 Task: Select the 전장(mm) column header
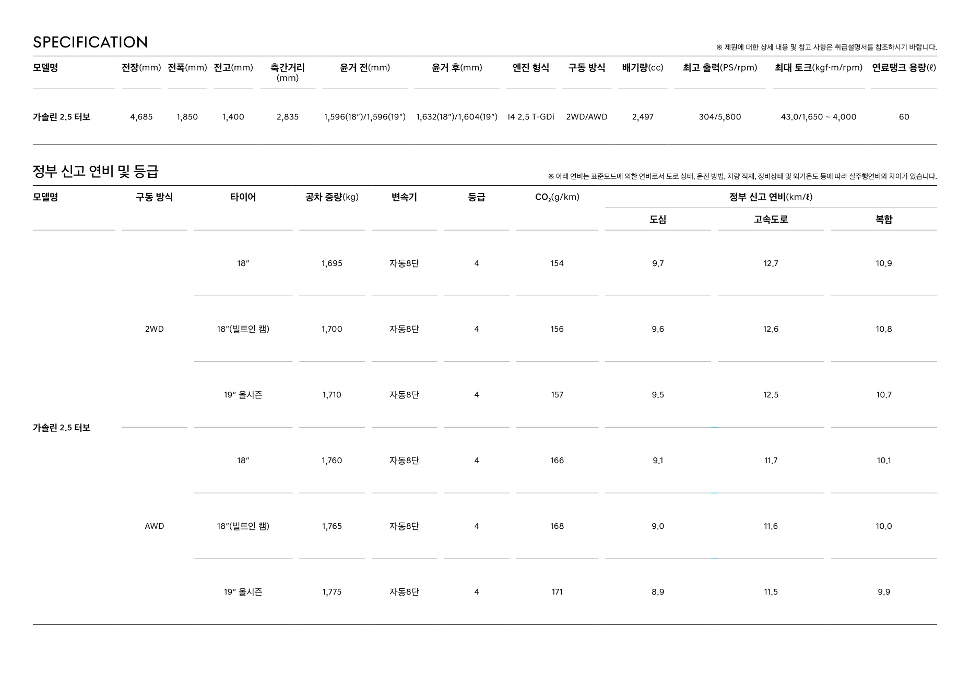141,68
